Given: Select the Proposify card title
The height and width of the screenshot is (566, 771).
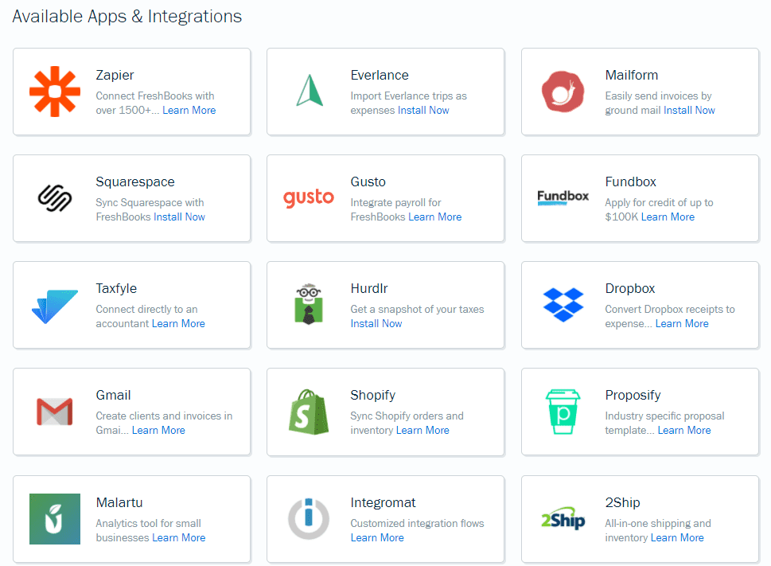Looking at the screenshot, I should coord(633,396).
